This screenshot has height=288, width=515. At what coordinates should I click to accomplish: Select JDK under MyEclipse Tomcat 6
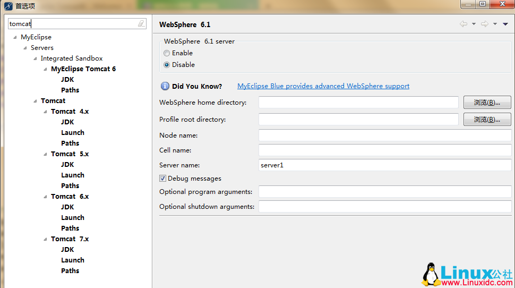(67, 80)
